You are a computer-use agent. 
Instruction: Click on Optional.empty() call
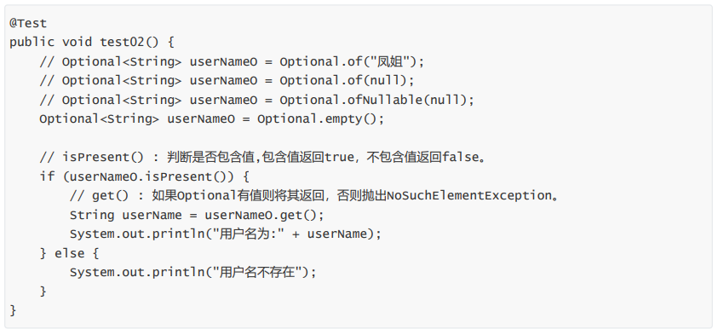click(x=320, y=119)
